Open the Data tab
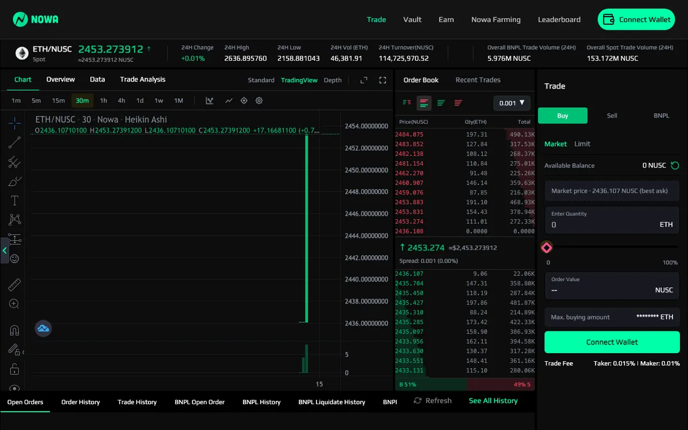The width and height of the screenshot is (688, 430). 97,80
